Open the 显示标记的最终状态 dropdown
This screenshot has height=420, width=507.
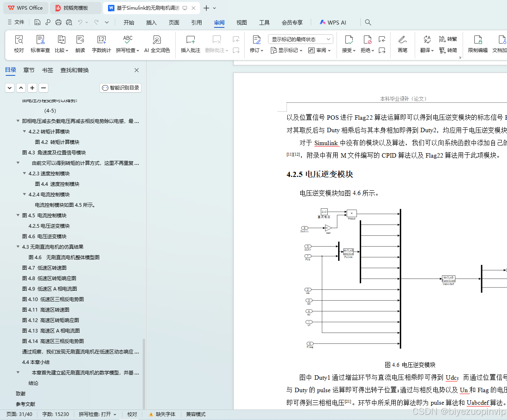coord(301,39)
